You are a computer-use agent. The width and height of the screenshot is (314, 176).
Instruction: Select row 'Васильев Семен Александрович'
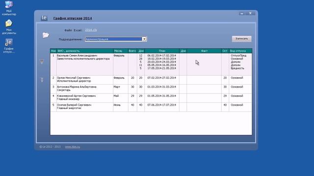point(151,64)
